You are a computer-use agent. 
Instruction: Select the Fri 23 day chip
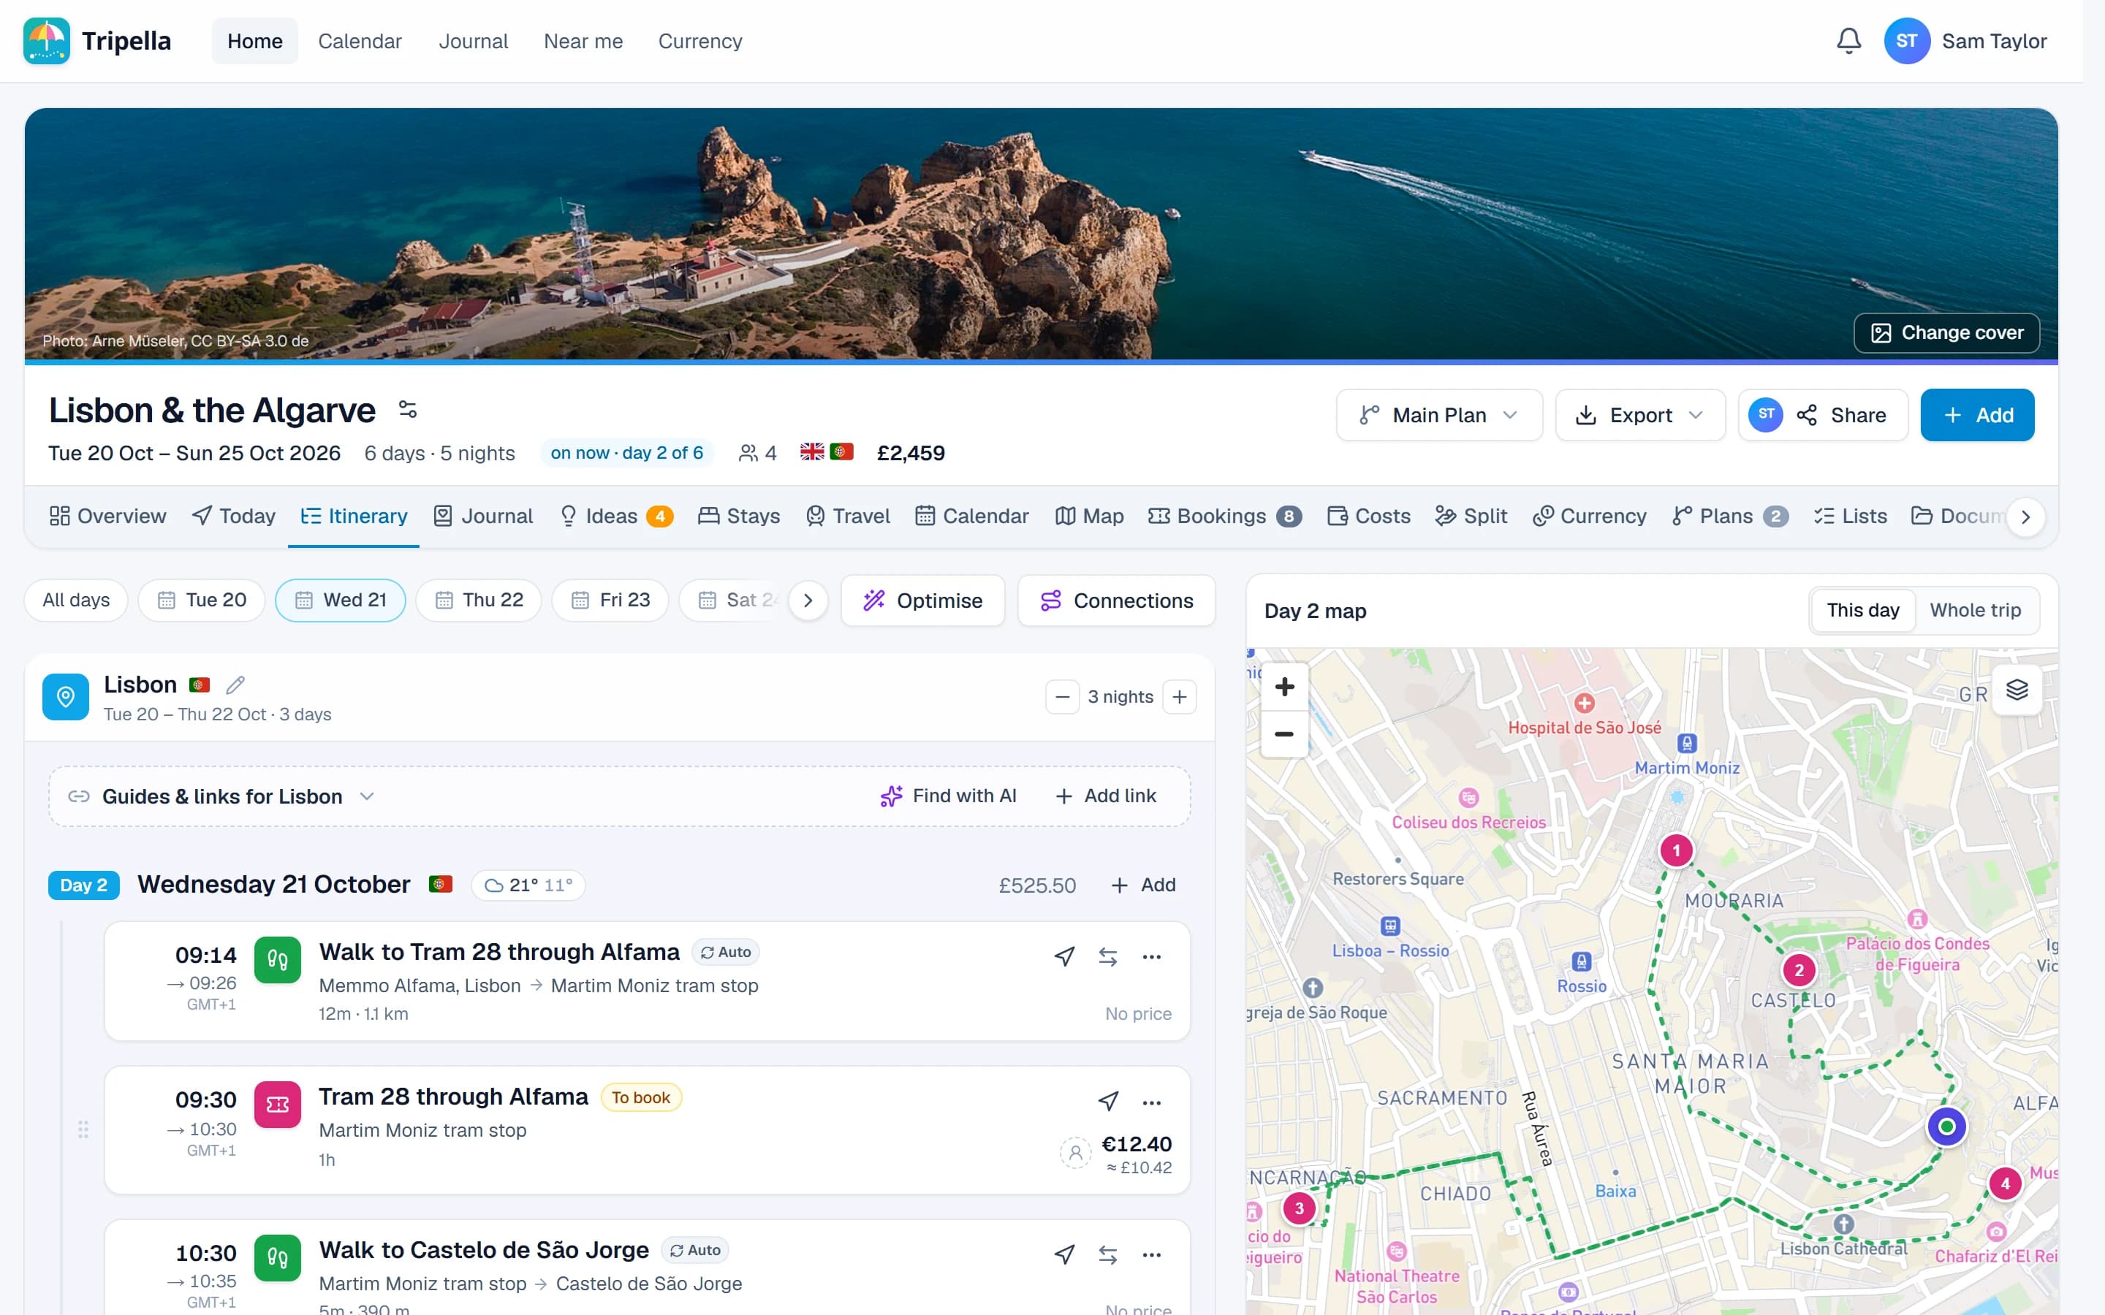[610, 600]
